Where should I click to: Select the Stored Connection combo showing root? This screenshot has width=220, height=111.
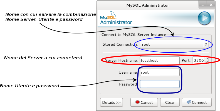click(174, 44)
